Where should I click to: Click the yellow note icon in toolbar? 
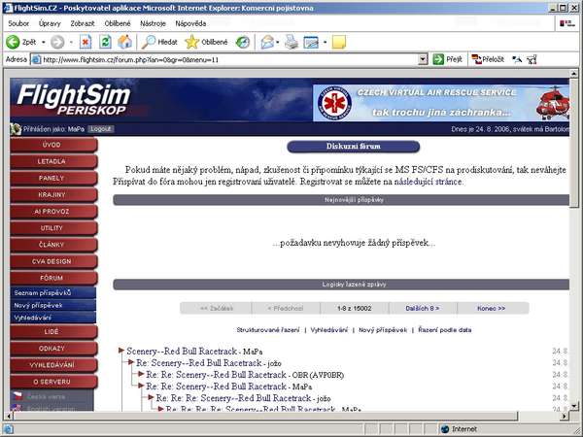click(x=339, y=42)
